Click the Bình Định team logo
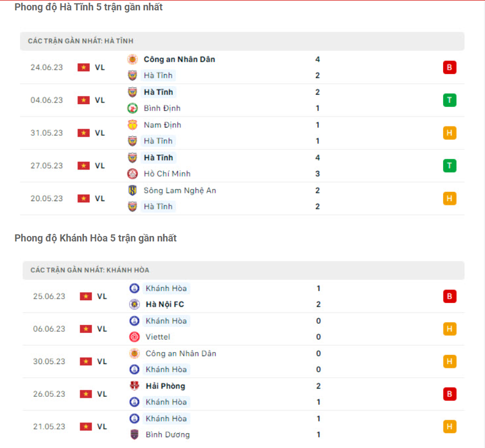The height and width of the screenshot is (448, 485). pos(132,108)
